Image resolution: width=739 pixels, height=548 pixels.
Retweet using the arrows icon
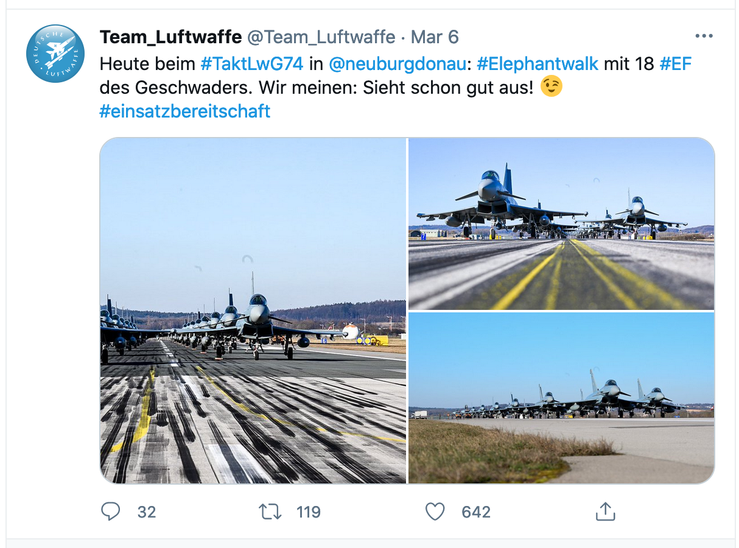[270, 511]
